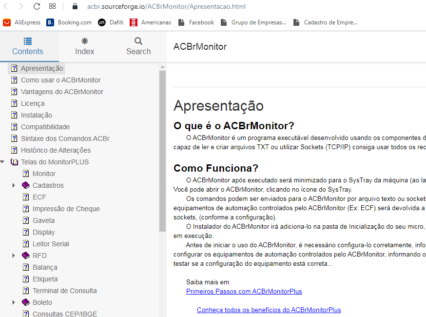
Task: Open the Cadastro de Empre... bookmark icon
Action: click(x=296, y=22)
